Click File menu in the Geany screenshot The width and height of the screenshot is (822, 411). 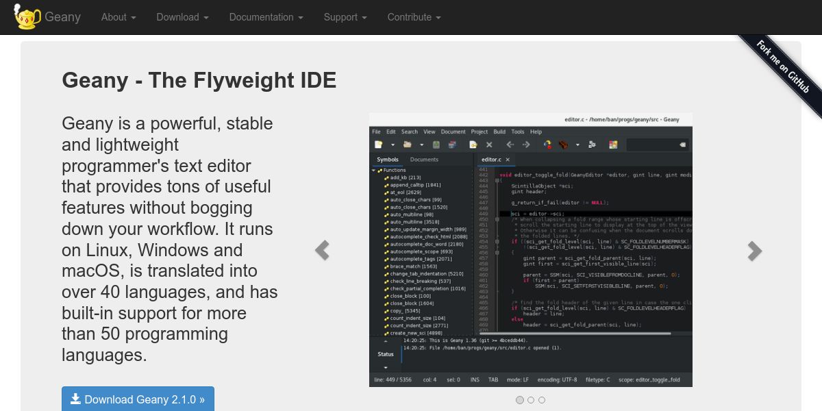click(376, 132)
